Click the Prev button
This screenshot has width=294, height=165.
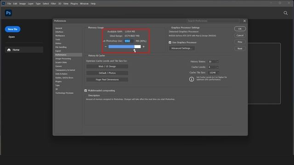pos(240,42)
